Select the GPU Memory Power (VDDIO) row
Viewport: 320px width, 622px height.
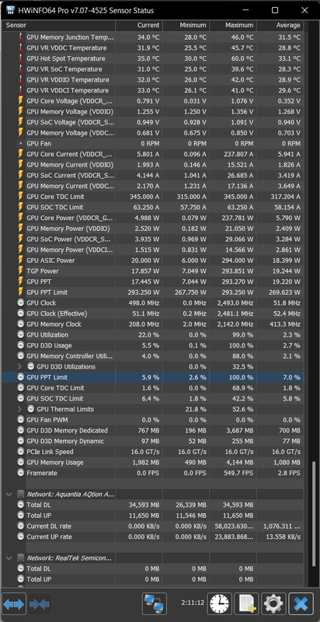153,229
